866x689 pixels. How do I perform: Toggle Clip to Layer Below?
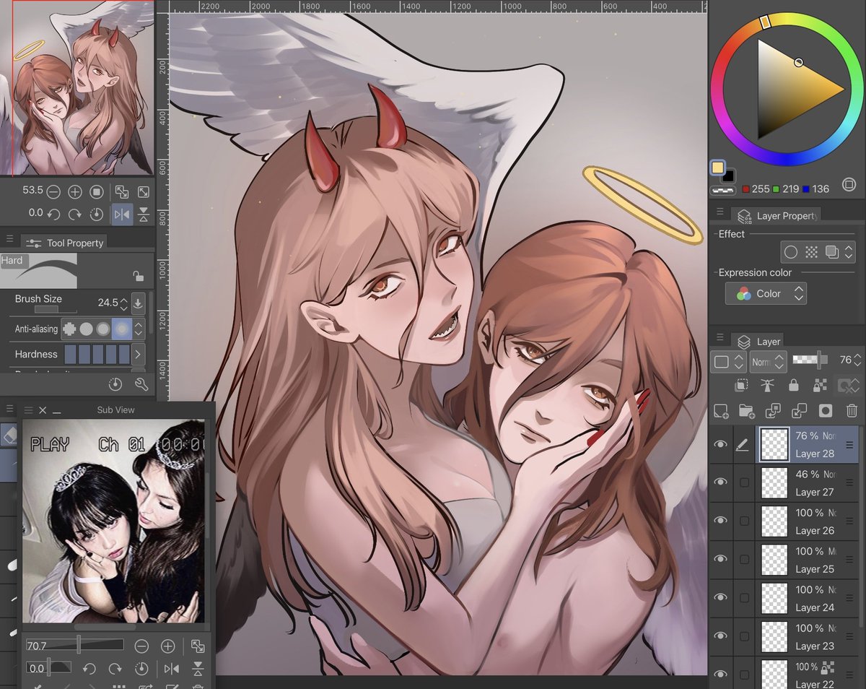click(x=740, y=385)
